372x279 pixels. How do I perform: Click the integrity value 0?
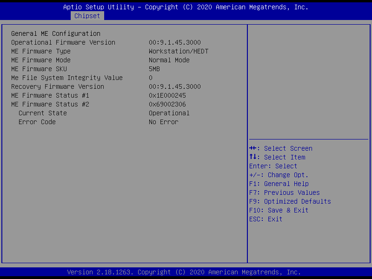click(x=151, y=78)
